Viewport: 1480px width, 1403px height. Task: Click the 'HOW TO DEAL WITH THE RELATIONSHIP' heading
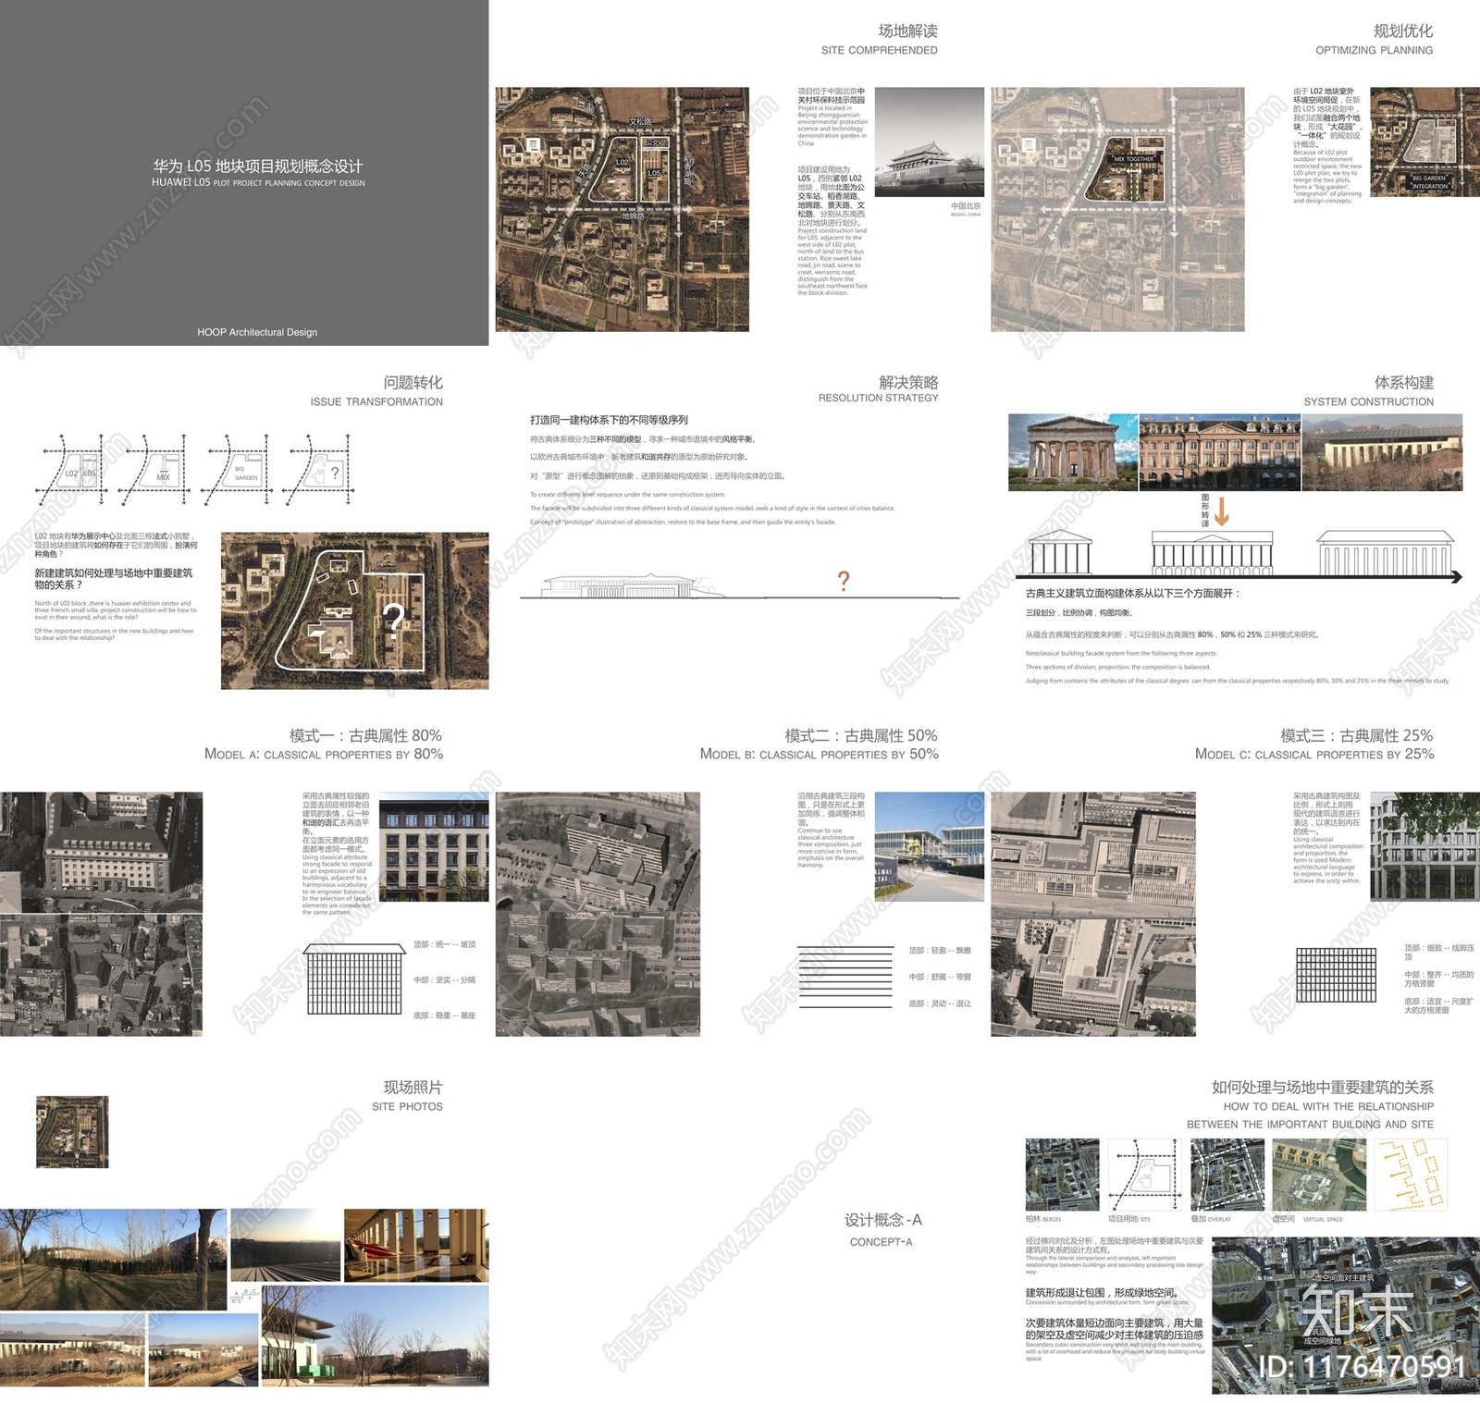click(1328, 1106)
